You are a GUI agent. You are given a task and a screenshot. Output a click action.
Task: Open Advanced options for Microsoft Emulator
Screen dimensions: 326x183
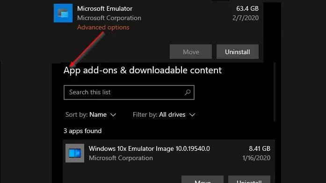click(103, 27)
